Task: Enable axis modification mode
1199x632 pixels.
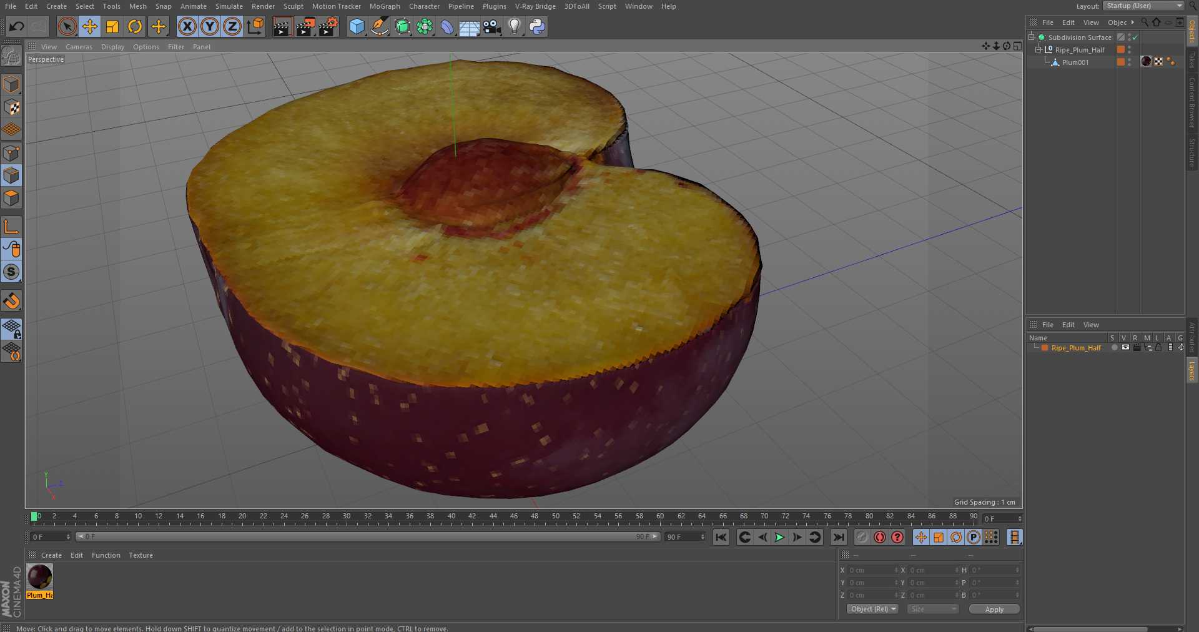Action: tap(11, 226)
